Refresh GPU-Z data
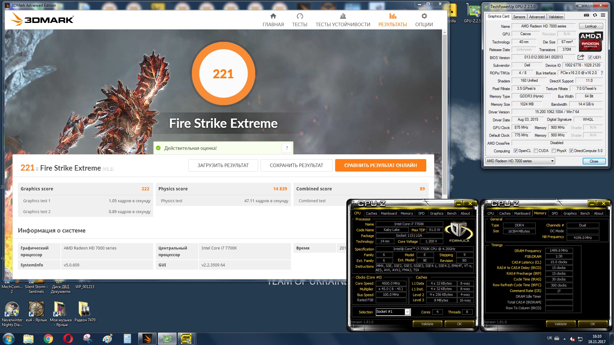614x345 pixels. 595,15
